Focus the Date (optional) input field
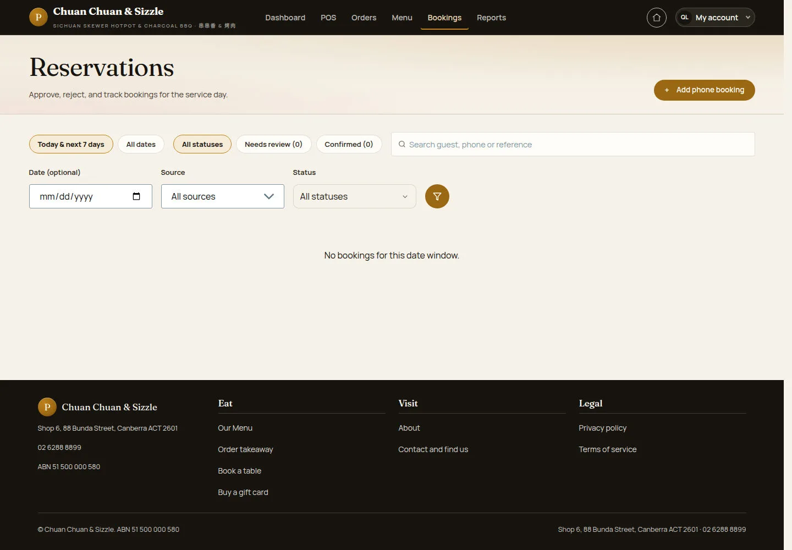792x550 pixels. point(91,196)
